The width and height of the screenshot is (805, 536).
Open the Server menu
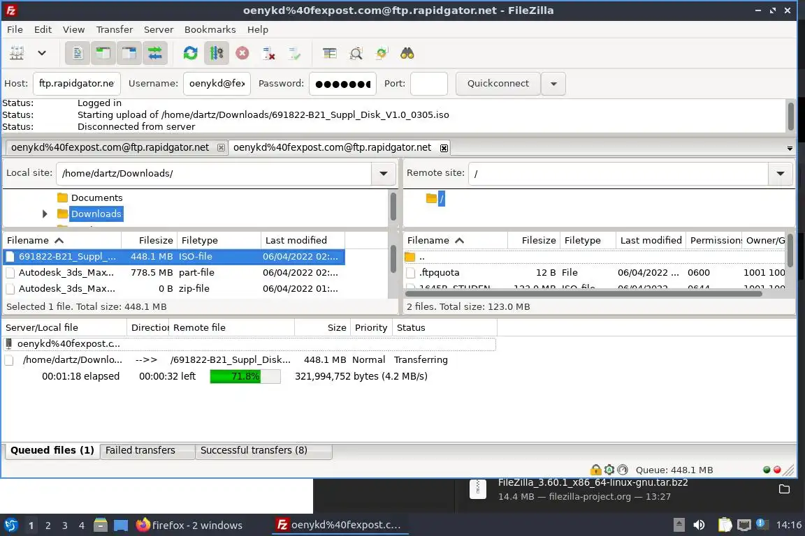click(x=158, y=30)
